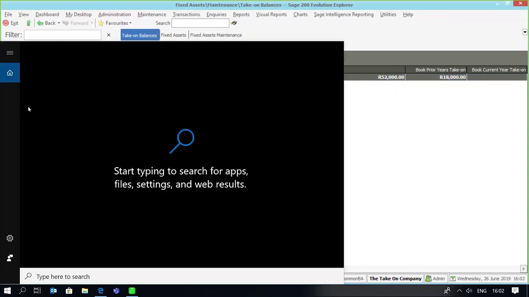Open the My Desktop menu
The height and width of the screenshot is (297, 529).
79,14
